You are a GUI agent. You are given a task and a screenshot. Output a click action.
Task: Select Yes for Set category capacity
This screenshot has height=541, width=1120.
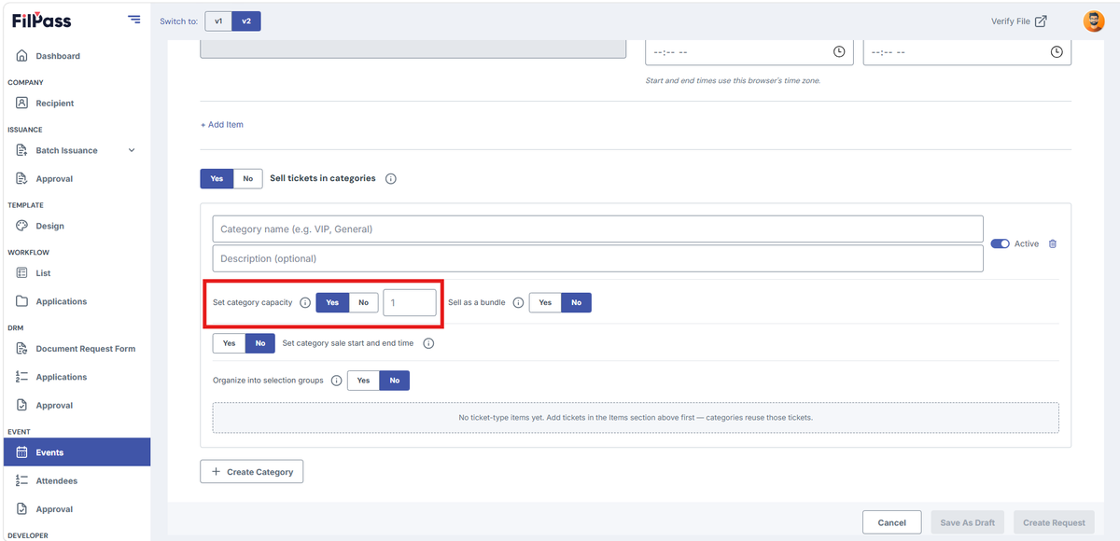pyautogui.click(x=332, y=302)
